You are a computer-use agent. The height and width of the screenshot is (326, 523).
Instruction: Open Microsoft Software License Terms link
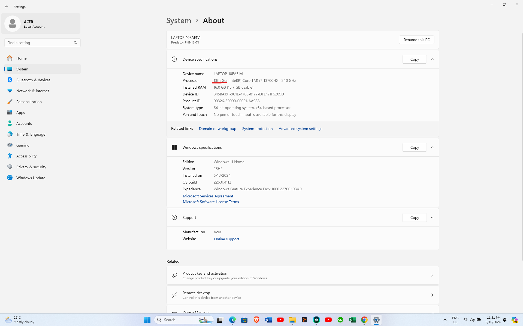pos(211,202)
